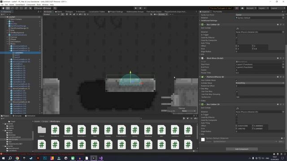The height and width of the screenshot is (161, 287).
Task: Toggle first Box Collider 2D enabled checkbox
Action: [x=205, y=25]
